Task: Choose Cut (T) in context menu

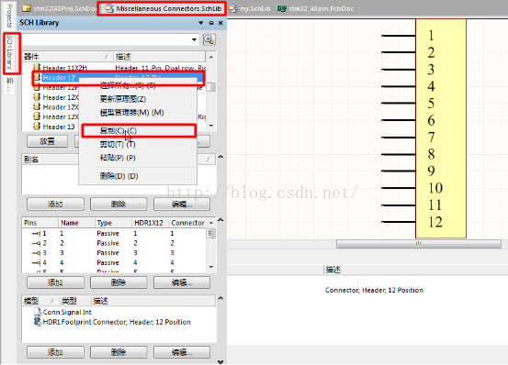Action: pos(118,144)
